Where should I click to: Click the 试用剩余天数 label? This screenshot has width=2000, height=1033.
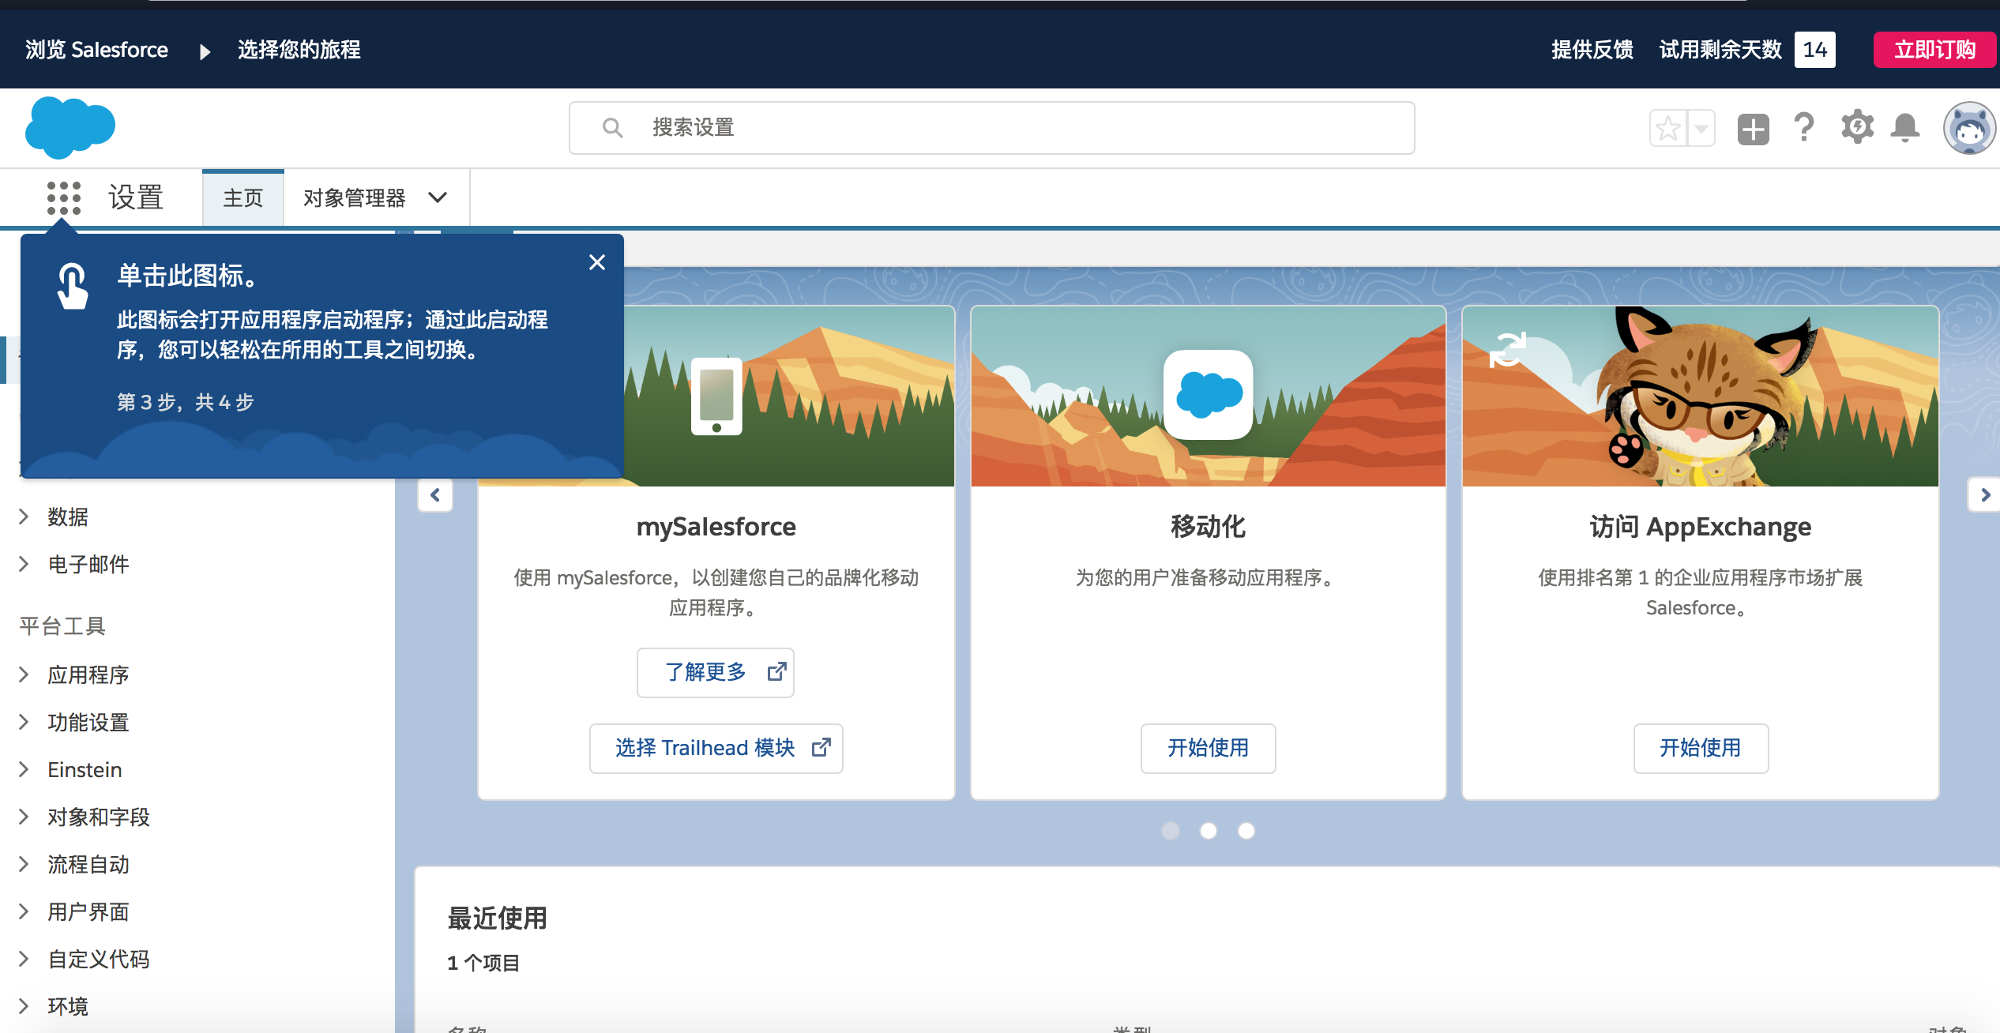(x=1720, y=50)
